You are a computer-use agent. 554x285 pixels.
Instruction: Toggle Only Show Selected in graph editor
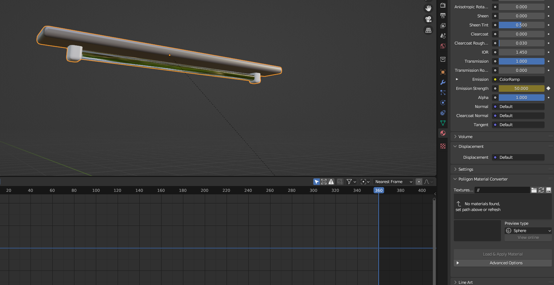[317, 182]
